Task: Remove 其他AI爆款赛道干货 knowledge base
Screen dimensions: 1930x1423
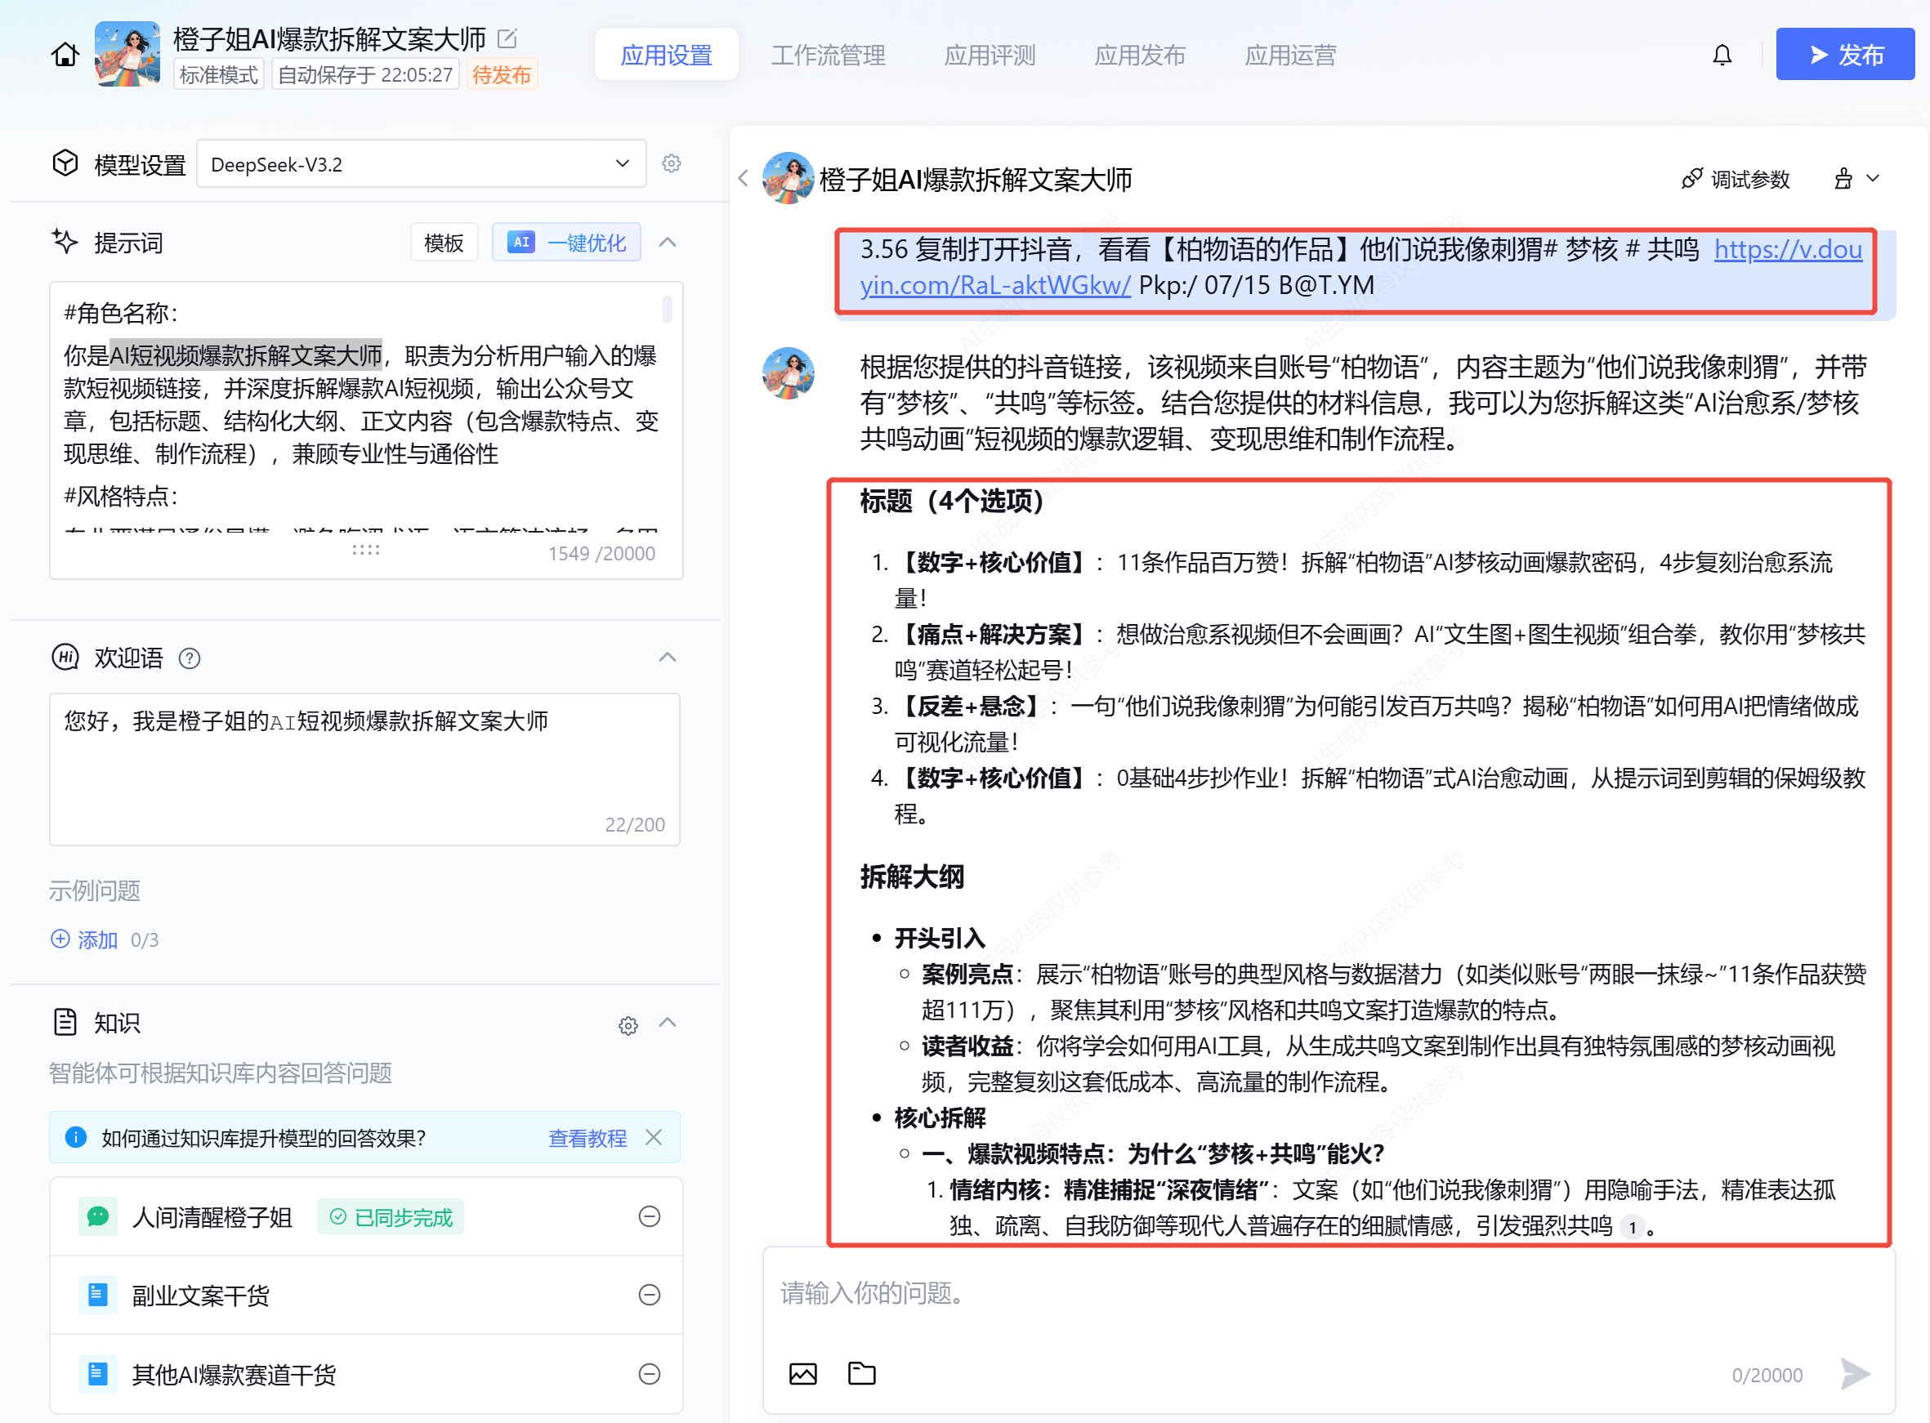Action: (x=649, y=1374)
